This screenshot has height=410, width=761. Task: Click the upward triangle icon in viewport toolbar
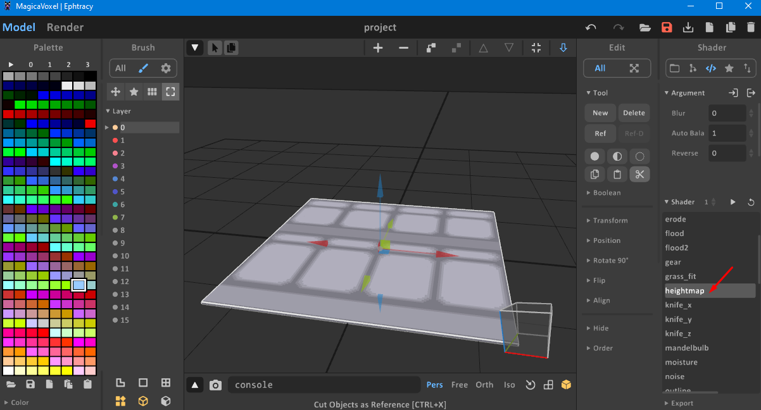tap(483, 47)
